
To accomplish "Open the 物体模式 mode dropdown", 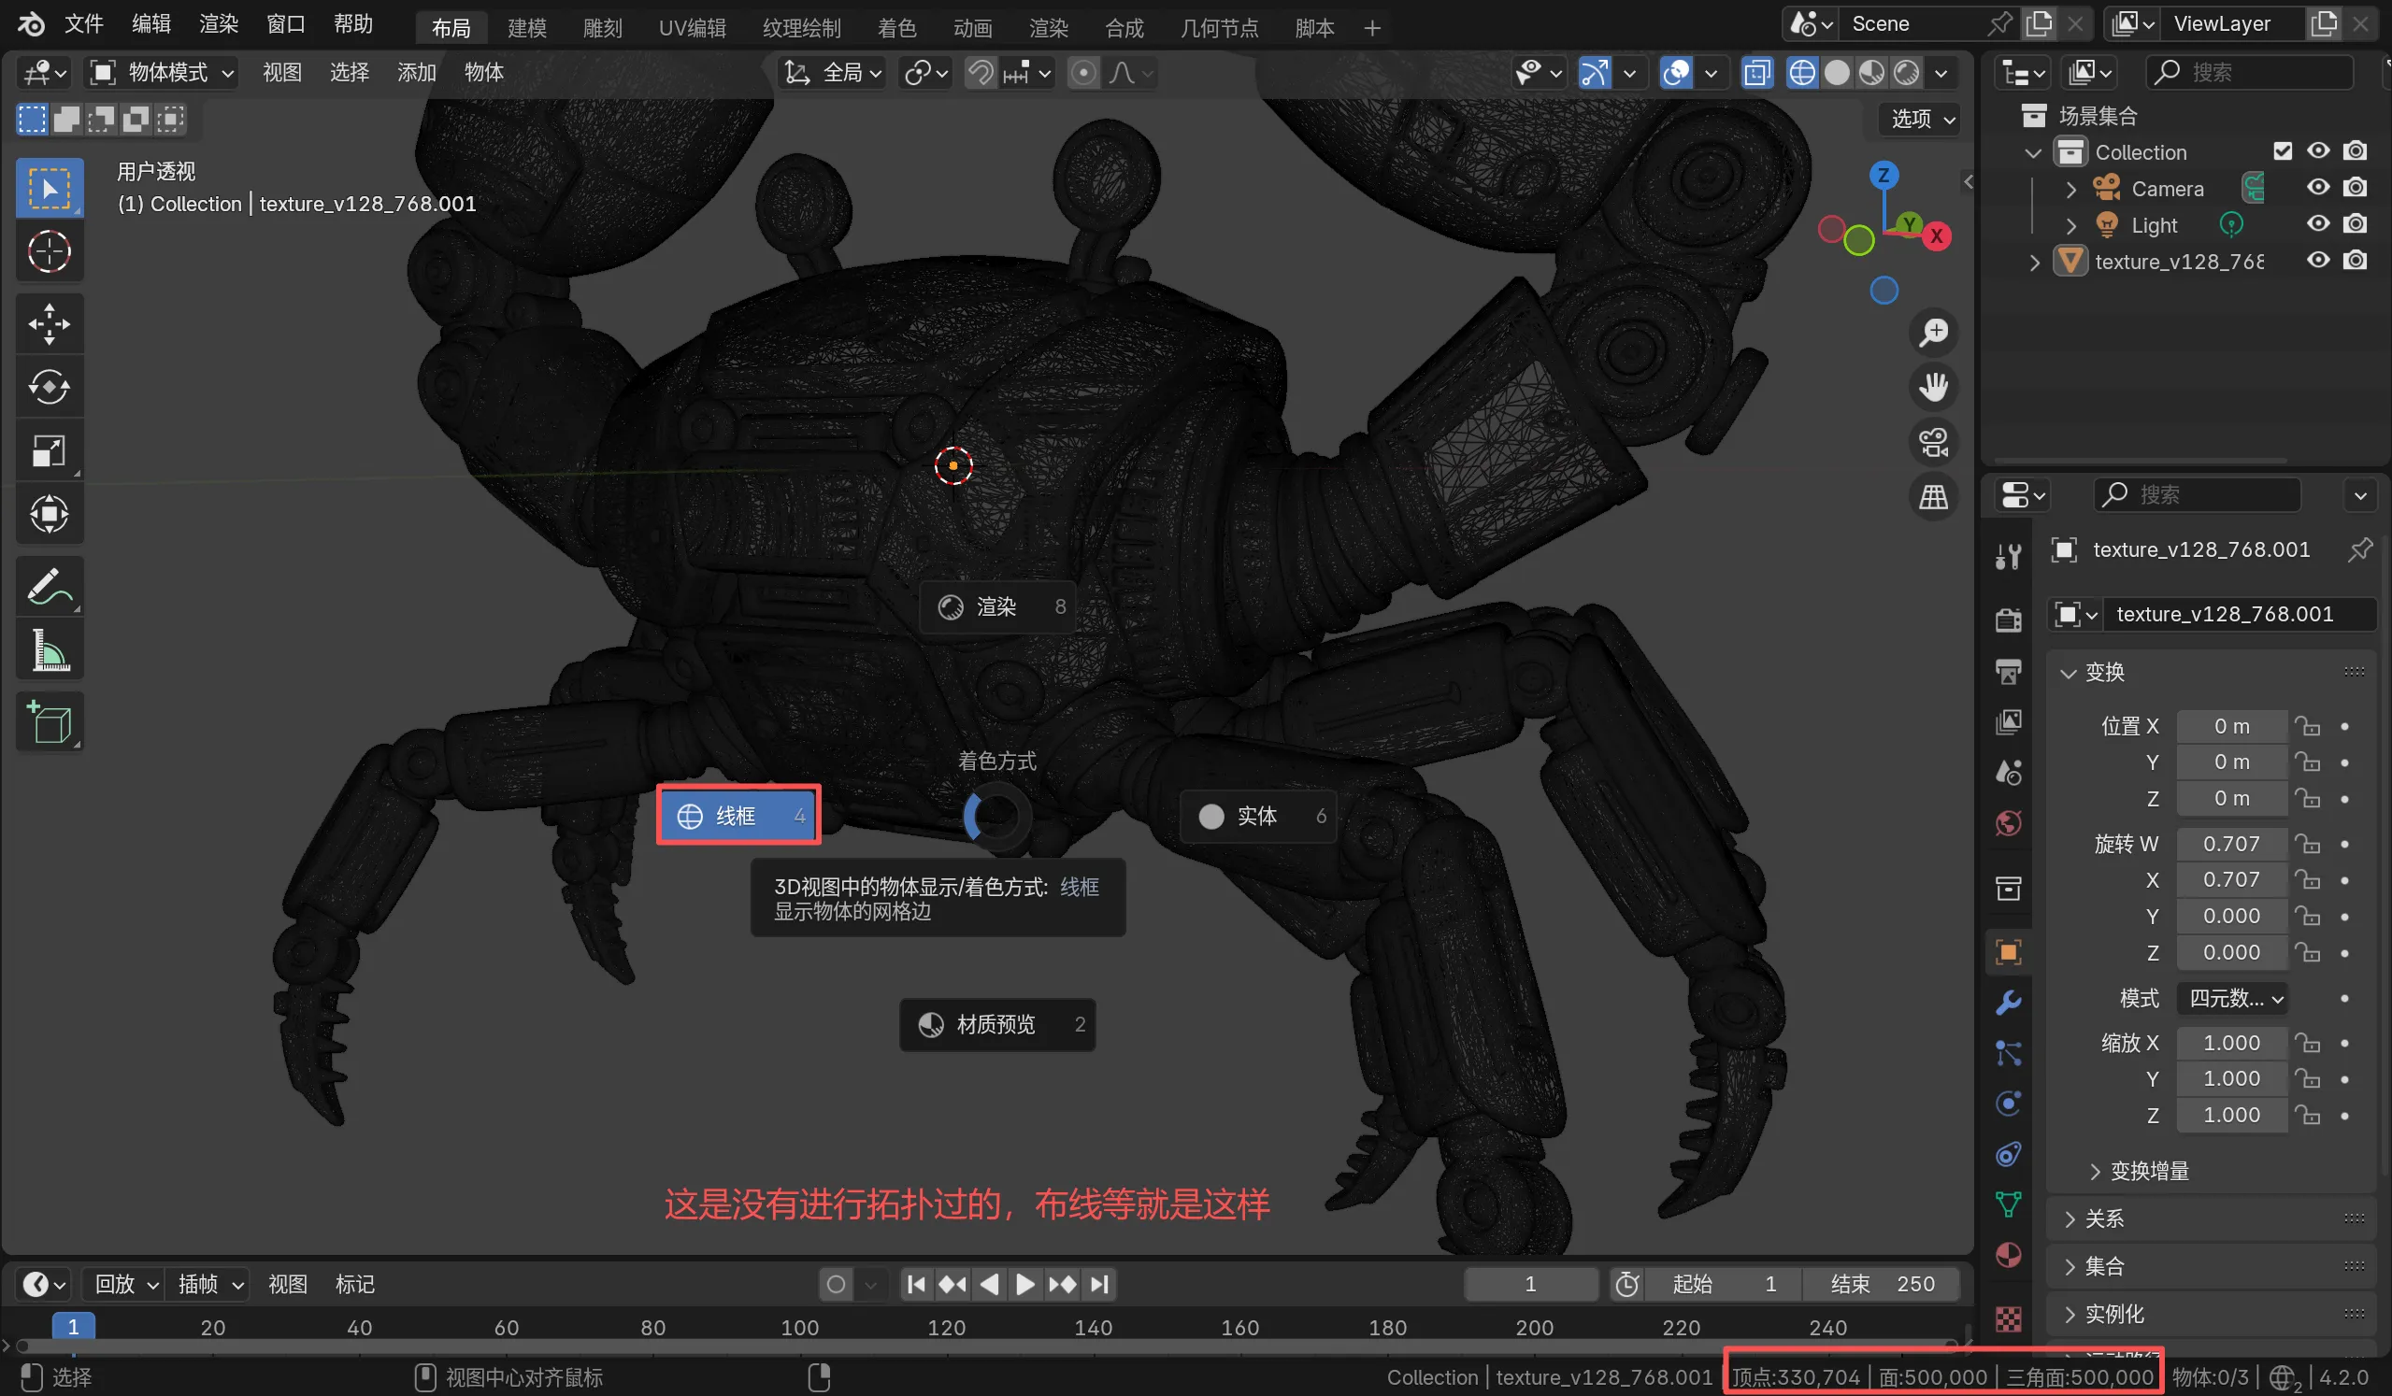I will point(162,72).
